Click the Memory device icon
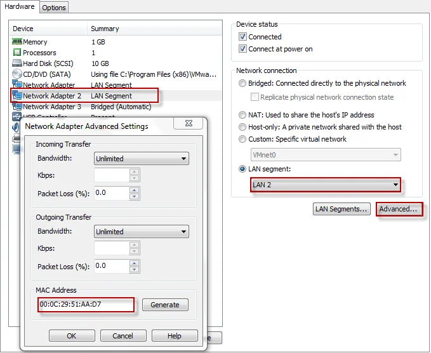The width and height of the screenshot is (431, 353). 17,42
